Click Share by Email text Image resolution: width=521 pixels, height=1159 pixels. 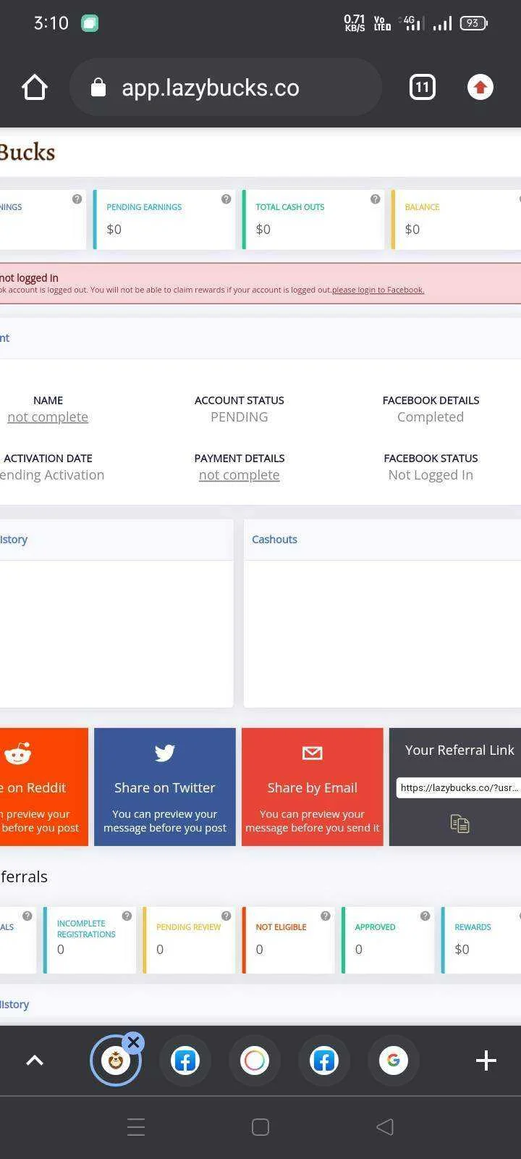coord(313,787)
